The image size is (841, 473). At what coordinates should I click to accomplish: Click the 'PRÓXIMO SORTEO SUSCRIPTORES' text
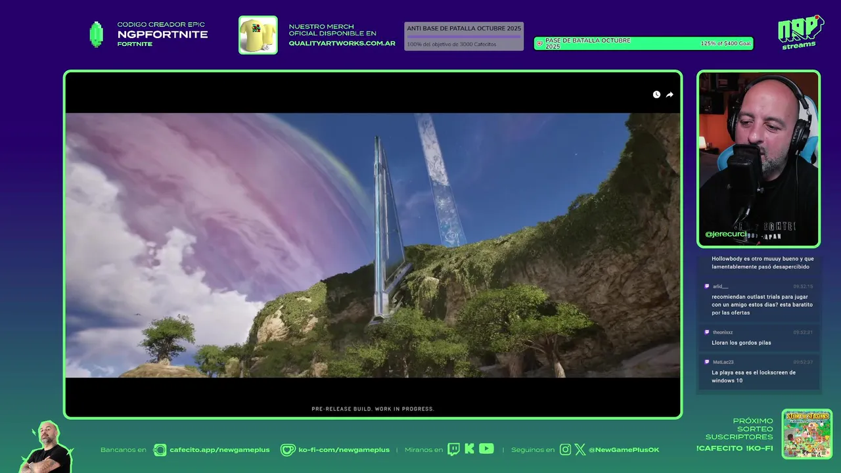[739, 429]
